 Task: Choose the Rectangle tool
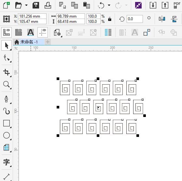click(7, 123)
